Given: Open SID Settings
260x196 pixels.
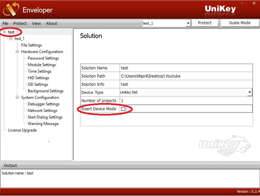Looking at the screenshot, I should pos(38,84).
